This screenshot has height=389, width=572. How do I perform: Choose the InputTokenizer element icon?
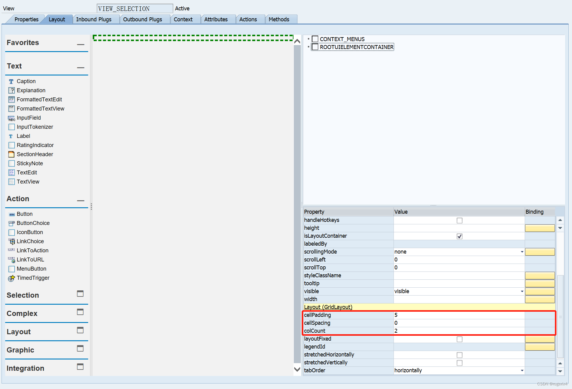pyautogui.click(x=11, y=127)
